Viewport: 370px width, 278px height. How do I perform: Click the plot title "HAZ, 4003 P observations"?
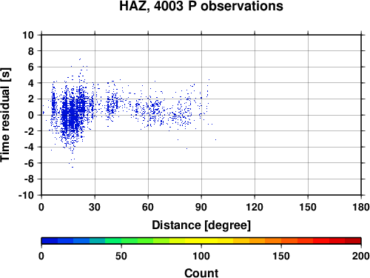[201, 6]
